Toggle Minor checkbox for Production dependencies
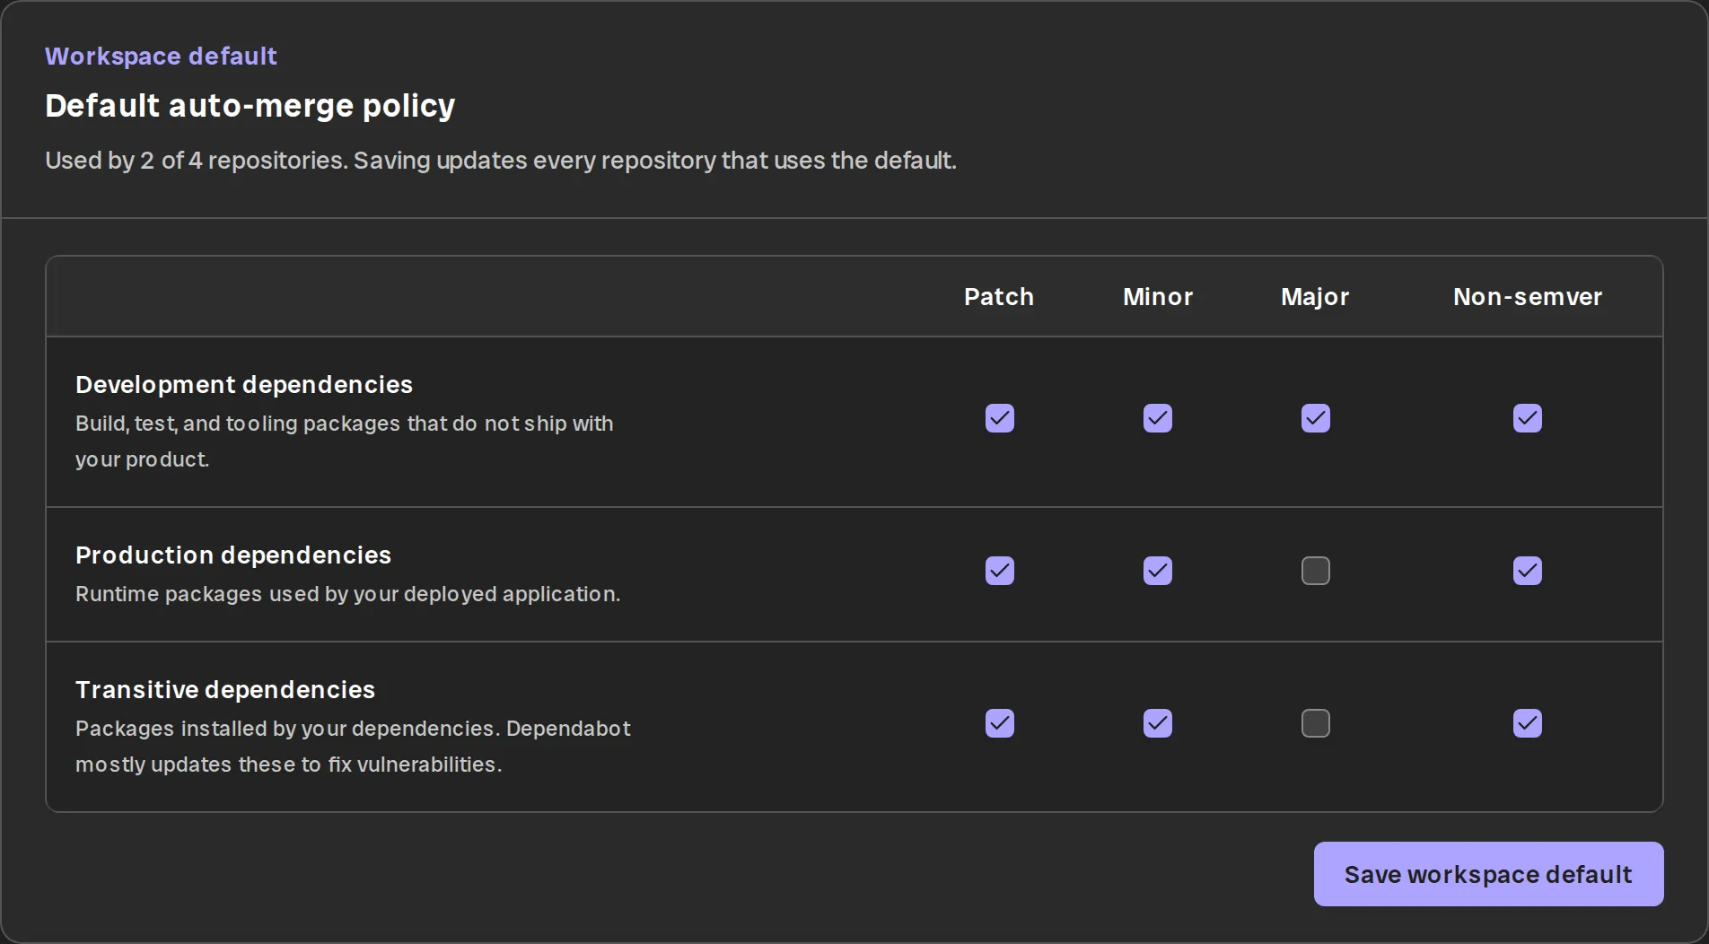Screen dimensions: 1709x944 click(x=1157, y=571)
